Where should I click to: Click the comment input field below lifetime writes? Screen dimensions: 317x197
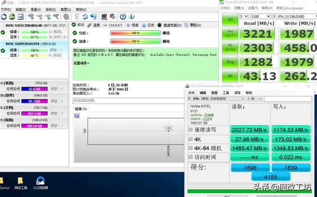point(128,100)
